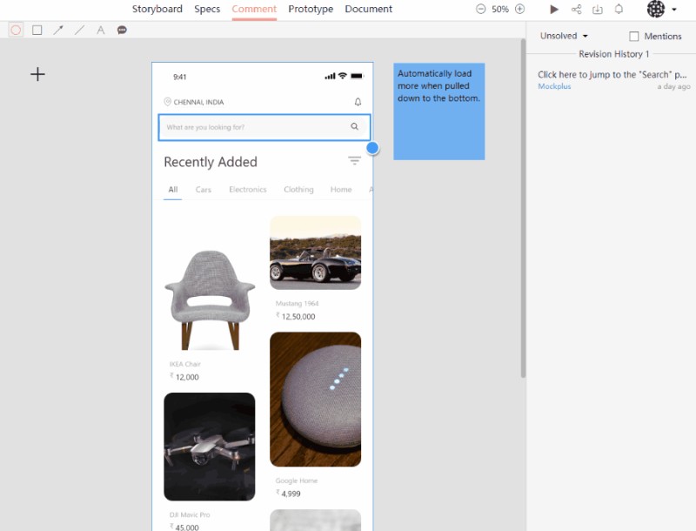Pick the arrow drawing tool

[x=58, y=30]
